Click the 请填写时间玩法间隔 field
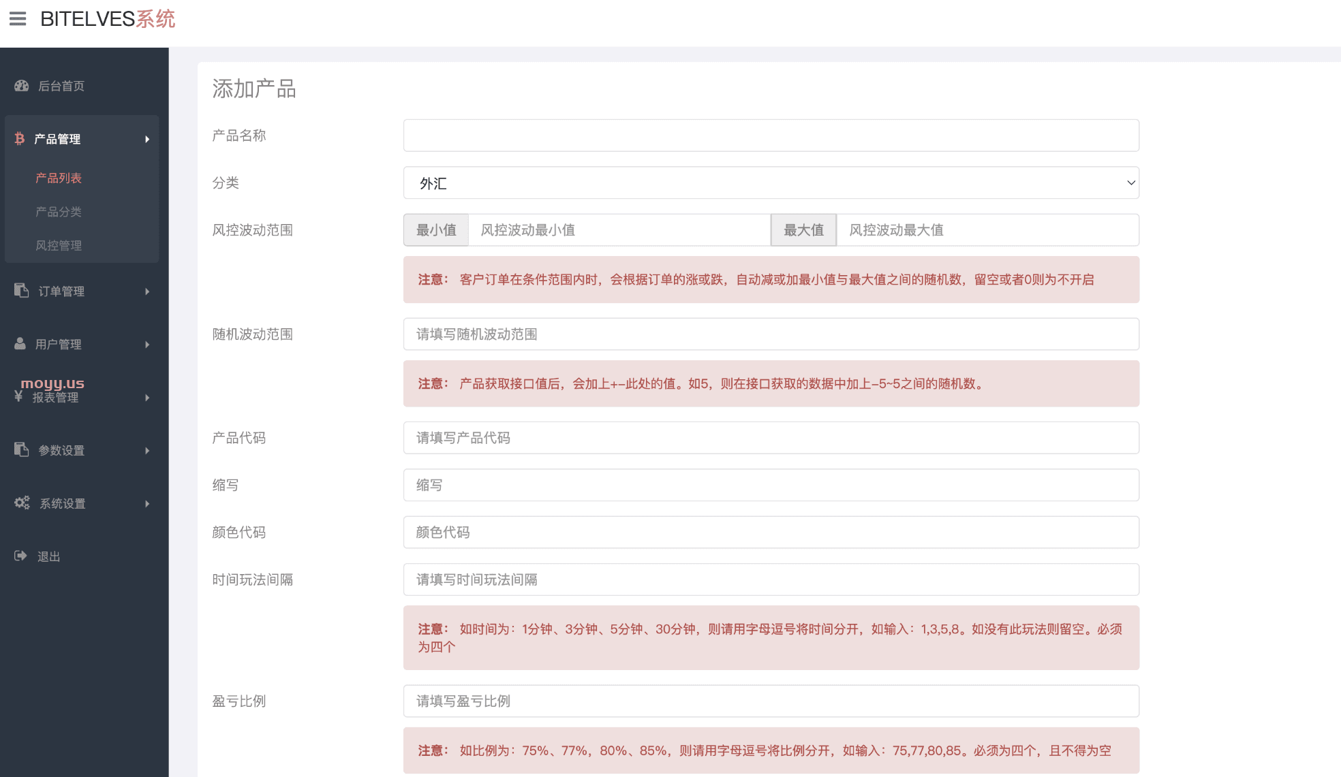This screenshot has width=1341, height=777. 771,580
